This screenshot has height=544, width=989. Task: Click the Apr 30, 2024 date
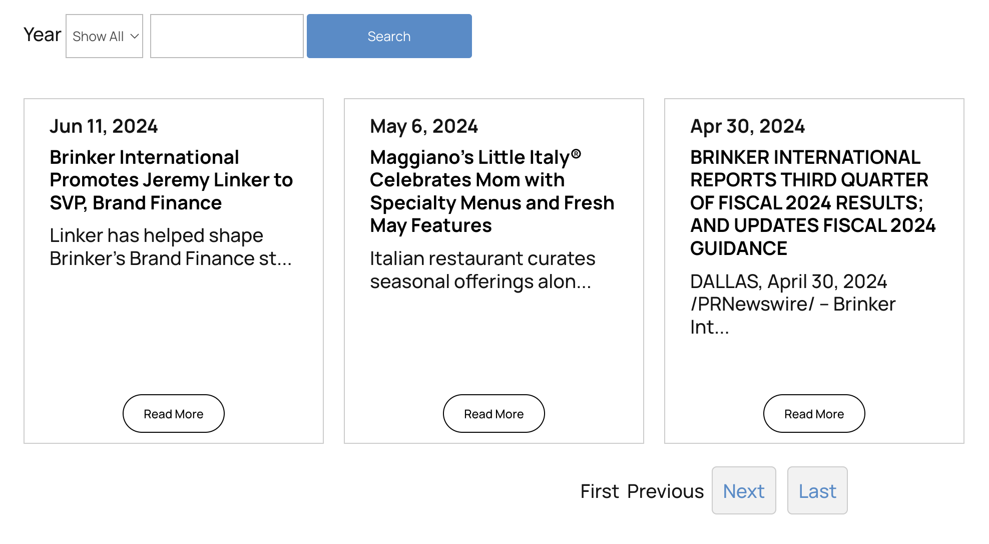pyautogui.click(x=747, y=126)
